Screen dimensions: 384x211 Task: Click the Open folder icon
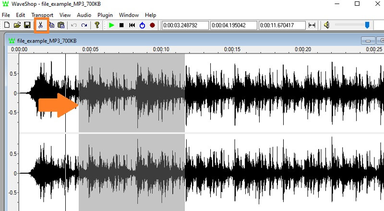17,25
